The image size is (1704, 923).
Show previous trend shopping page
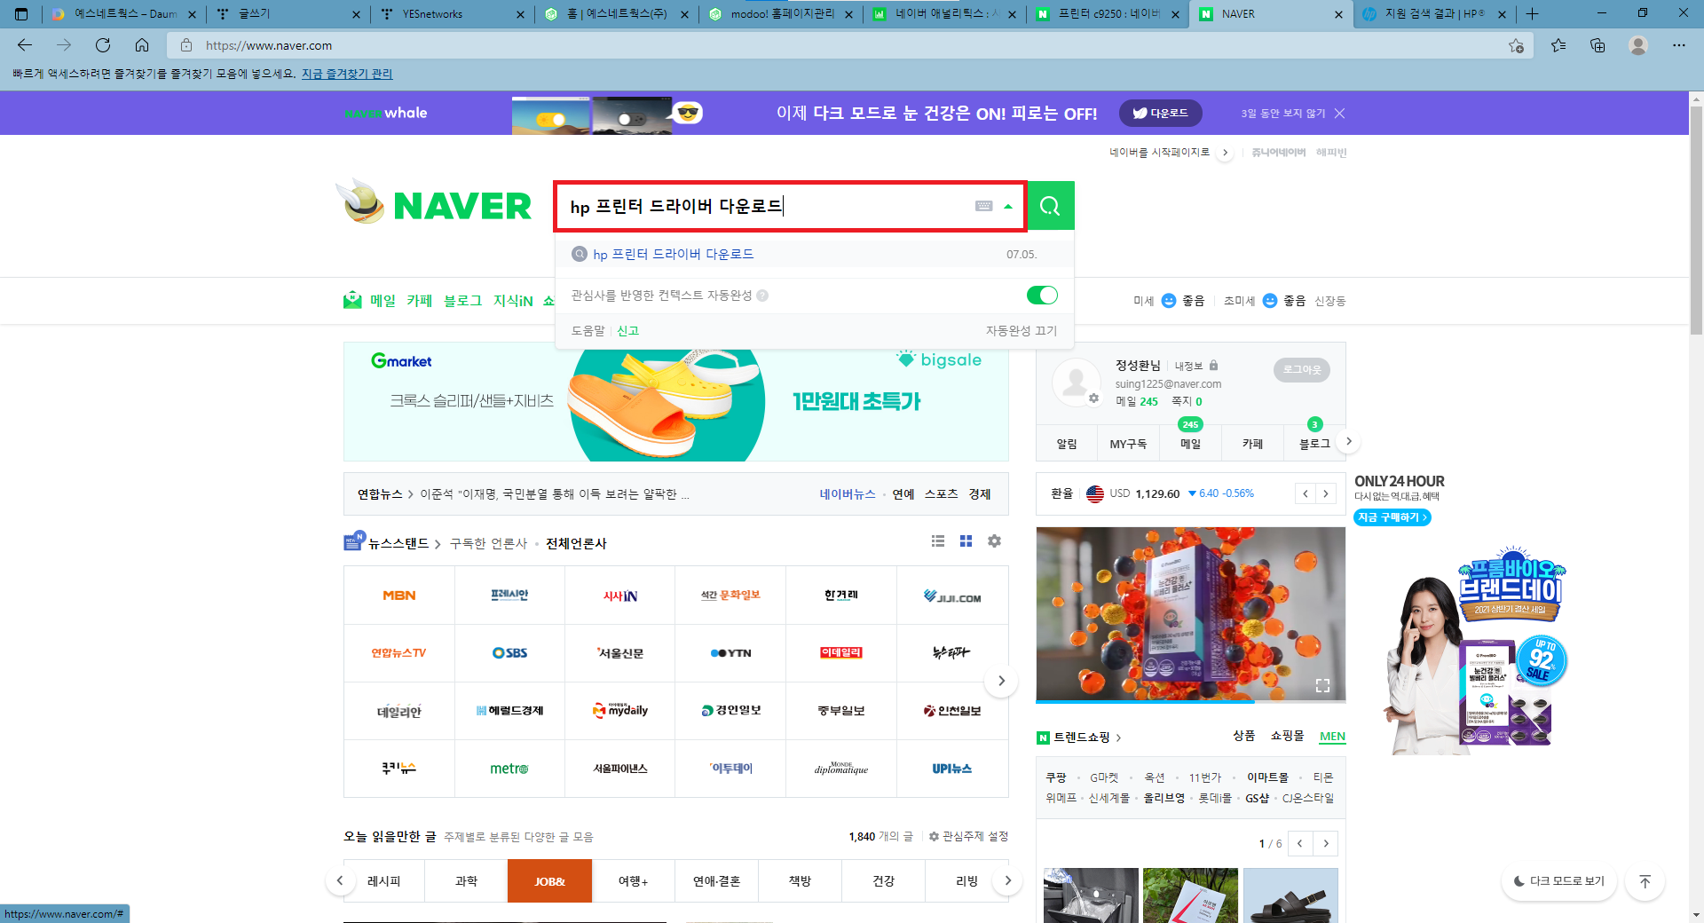pyautogui.click(x=1300, y=843)
